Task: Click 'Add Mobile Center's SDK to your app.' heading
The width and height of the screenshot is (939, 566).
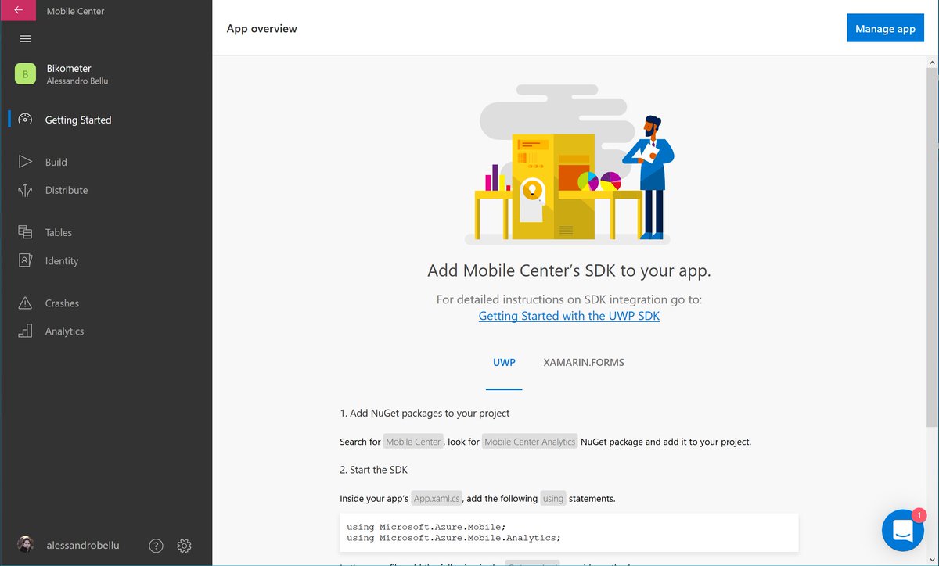Action: (569, 270)
